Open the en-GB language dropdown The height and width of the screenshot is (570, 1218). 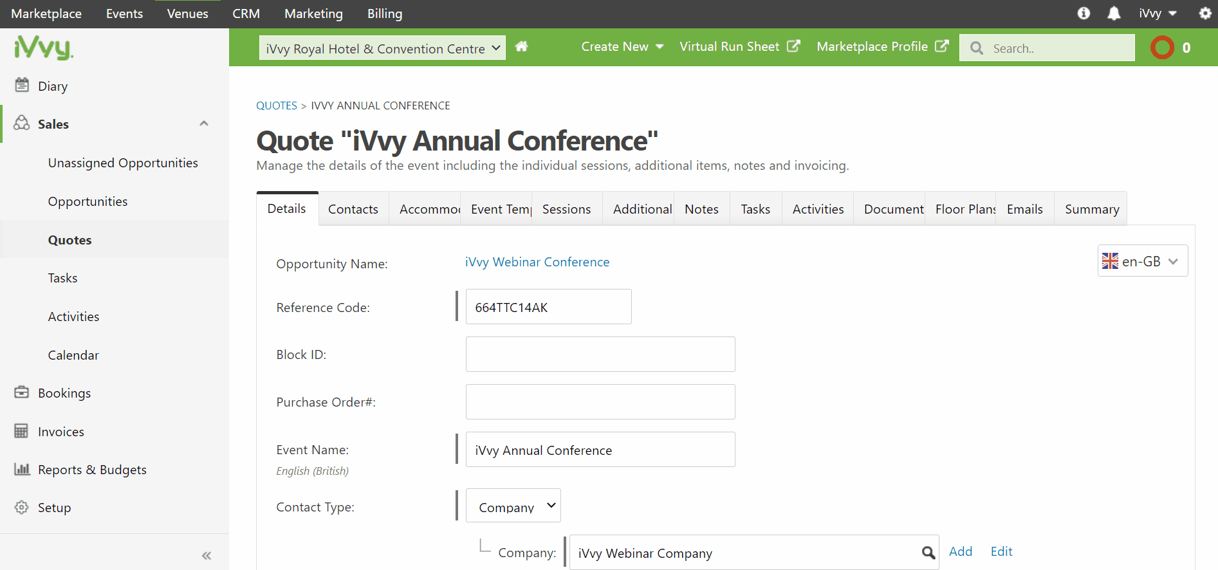pos(1142,261)
